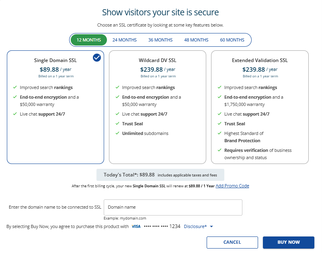Click the CANCEL button

(x=232, y=243)
